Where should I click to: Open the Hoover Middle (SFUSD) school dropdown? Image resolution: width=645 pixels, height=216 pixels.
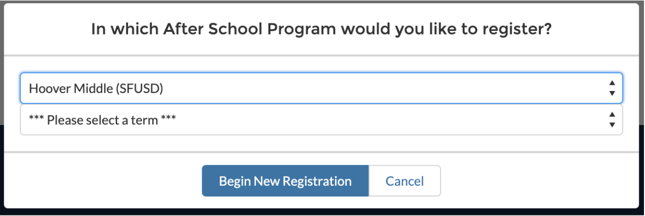pyautogui.click(x=321, y=88)
